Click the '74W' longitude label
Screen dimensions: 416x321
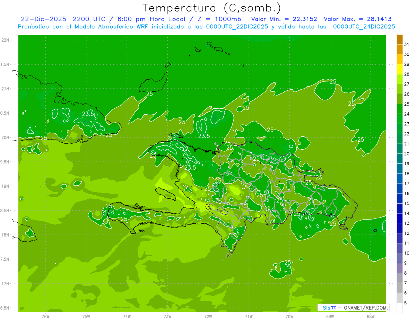127,316
